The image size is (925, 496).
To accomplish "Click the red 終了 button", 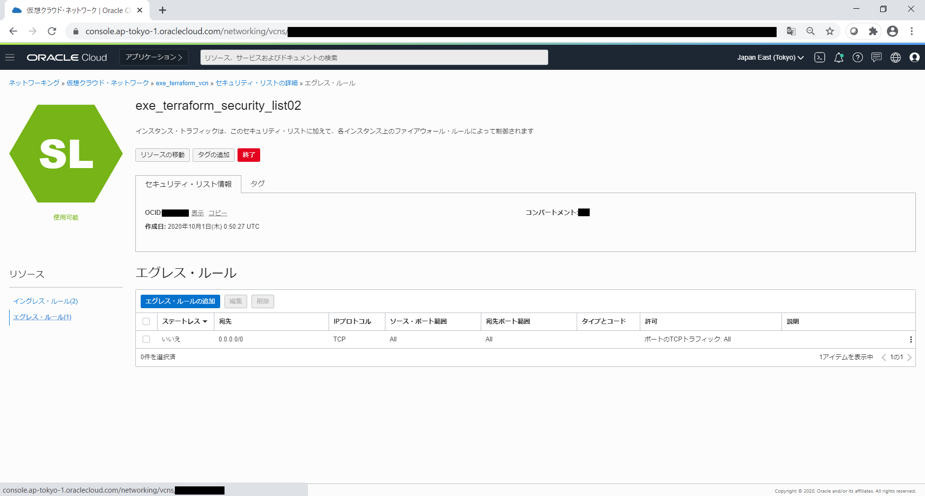I will click(x=249, y=155).
